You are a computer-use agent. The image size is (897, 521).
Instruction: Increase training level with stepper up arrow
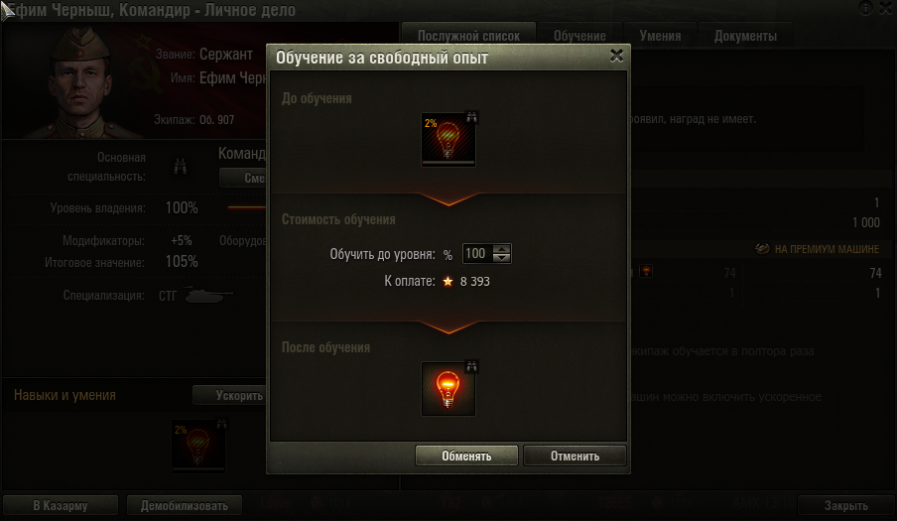point(502,248)
